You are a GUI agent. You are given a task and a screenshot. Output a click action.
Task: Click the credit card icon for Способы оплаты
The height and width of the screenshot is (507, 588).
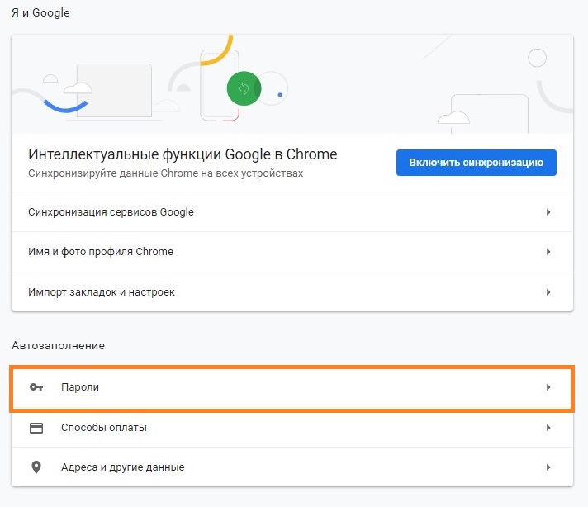click(36, 428)
